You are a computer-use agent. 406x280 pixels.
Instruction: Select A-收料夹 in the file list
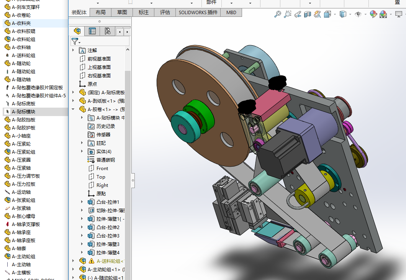click(x=21, y=23)
